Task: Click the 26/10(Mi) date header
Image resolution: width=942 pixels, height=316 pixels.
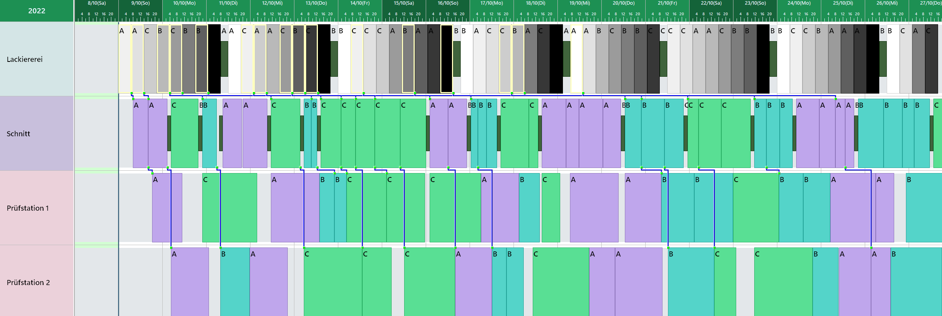Action: click(887, 3)
